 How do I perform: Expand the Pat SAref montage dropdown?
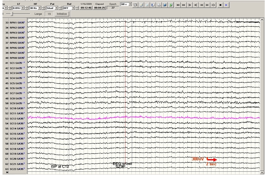tap(56, 7)
